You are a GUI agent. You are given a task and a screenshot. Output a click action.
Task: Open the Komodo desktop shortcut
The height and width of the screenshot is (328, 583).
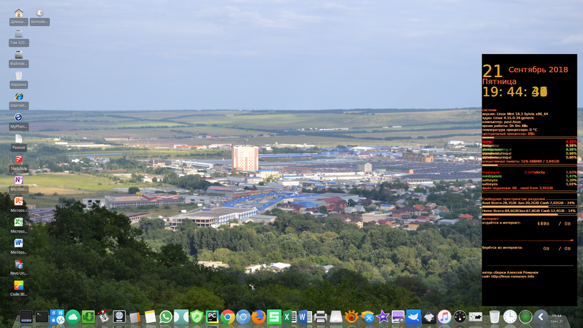point(39,13)
